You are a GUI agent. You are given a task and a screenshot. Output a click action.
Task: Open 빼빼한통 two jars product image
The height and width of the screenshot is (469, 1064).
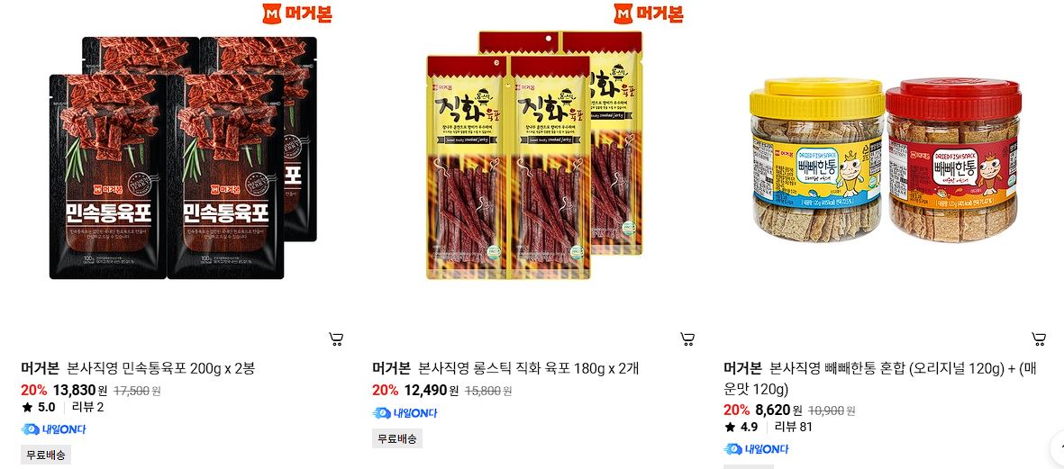tap(886, 160)
